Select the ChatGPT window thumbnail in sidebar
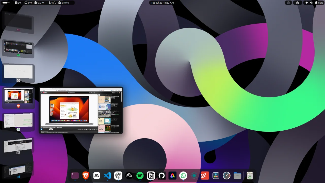Screen dimensions: 325x183 tap(18, 73)
